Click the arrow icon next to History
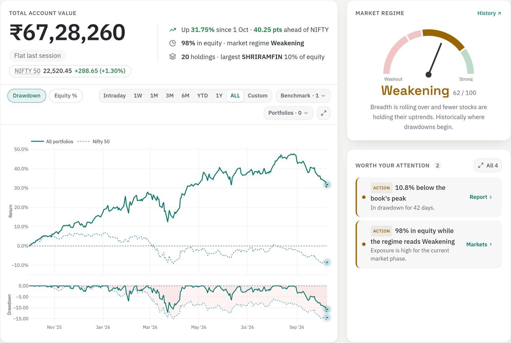This screenshot has width=511, height=343. click(x=499, y=13)
